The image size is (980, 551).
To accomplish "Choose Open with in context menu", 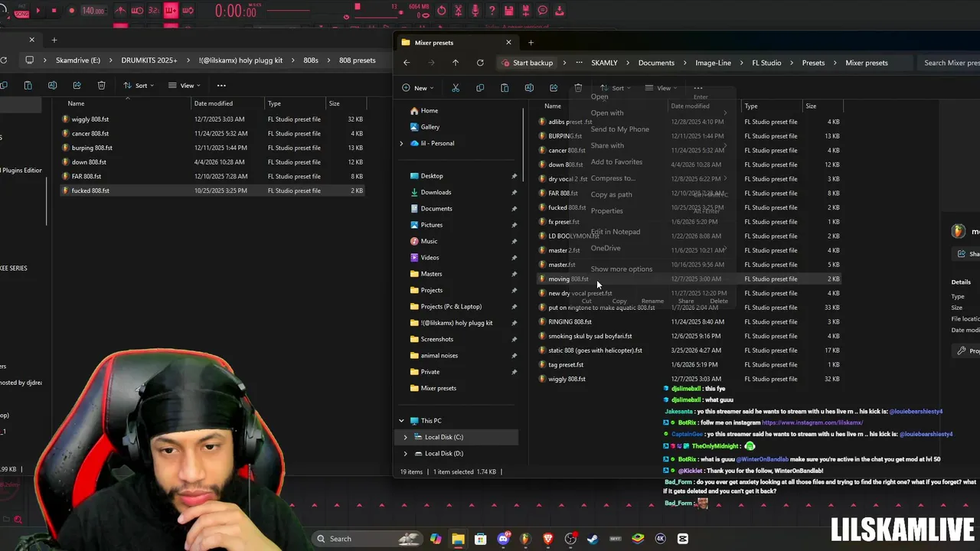I will click(607, 113).
